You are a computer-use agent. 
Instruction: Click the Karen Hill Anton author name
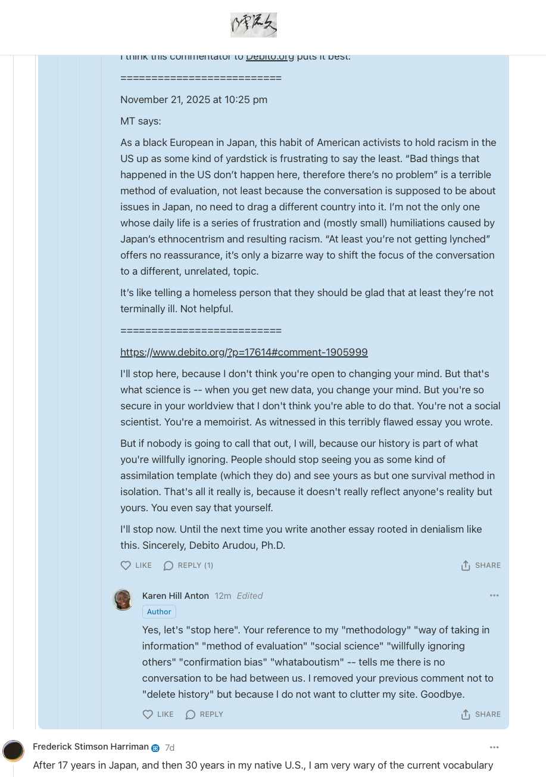[176, 596]
